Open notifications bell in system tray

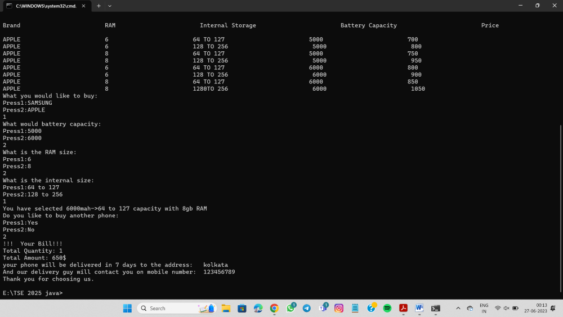[553, 308]
